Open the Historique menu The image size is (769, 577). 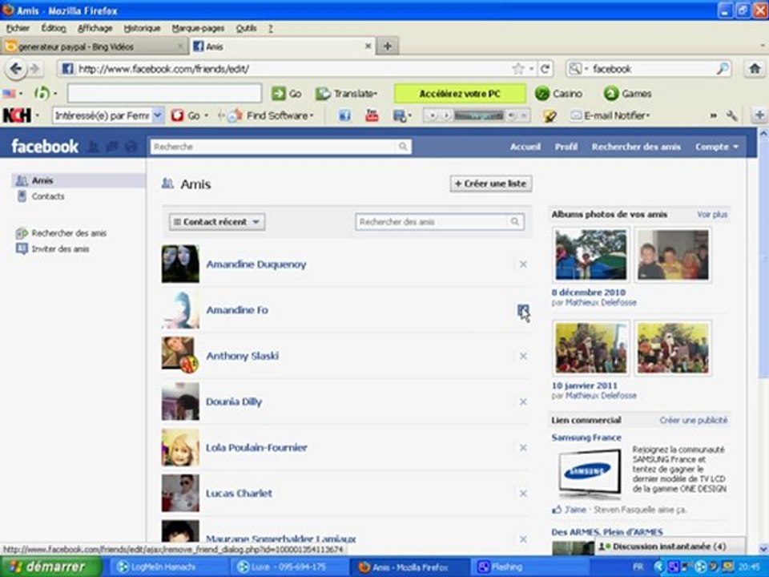point(142,28)
